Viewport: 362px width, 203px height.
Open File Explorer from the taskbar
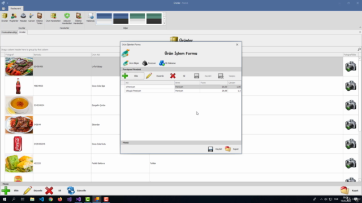32,199
